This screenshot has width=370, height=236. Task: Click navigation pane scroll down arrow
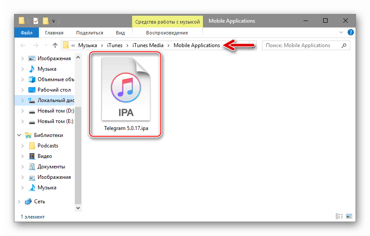[78, 208]
